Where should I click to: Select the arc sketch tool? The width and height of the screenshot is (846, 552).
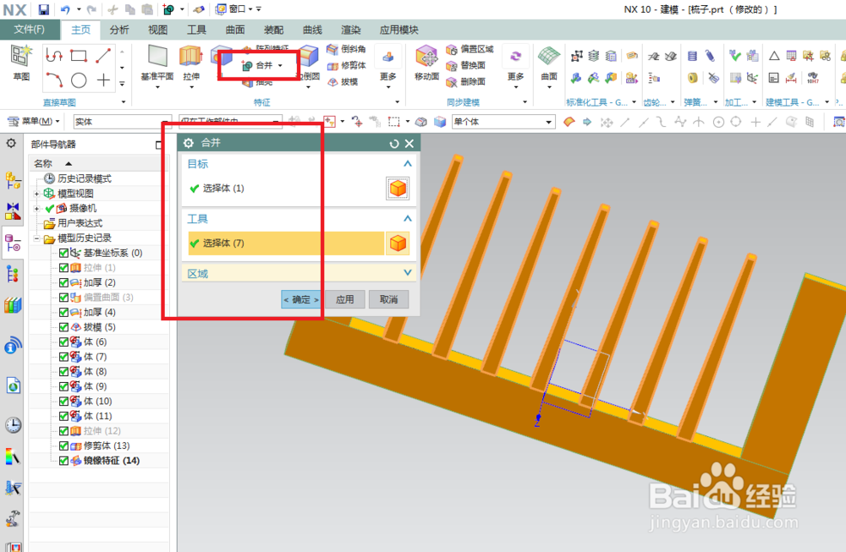[54, 80]
